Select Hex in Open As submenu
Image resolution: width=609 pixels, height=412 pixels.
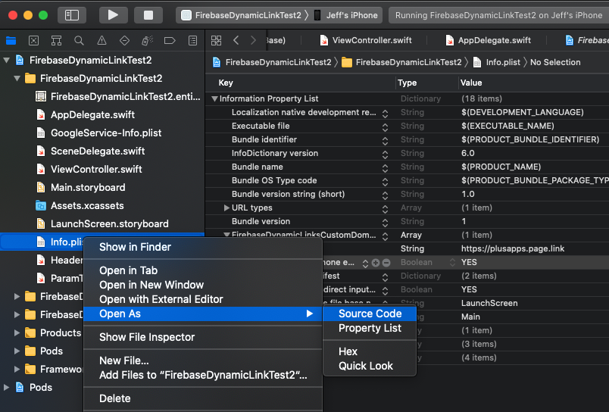coord(370,351)
